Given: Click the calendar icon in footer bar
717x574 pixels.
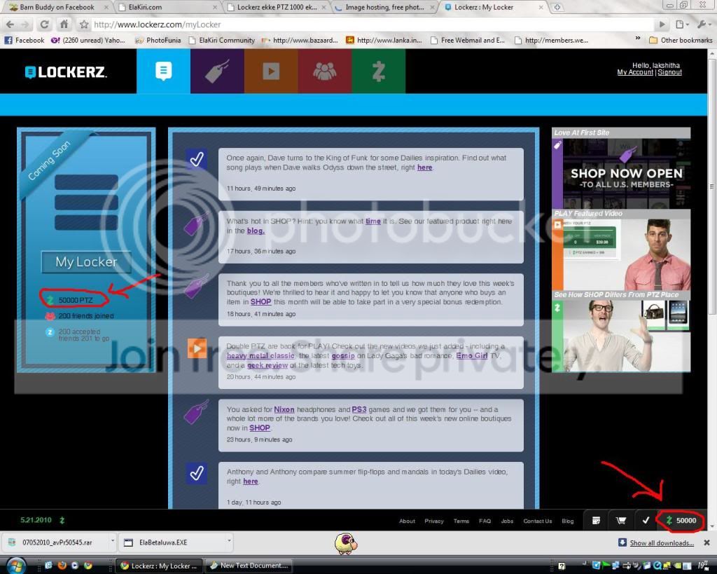Looking at the screenshot, I should pos(596,521).
